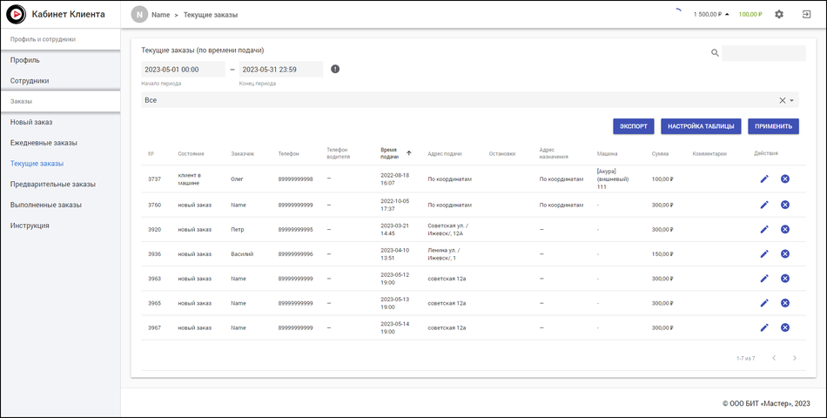827x418 pixels.
Task: Expand the 1 500,00 ₽ balance arrow
Action: pos(727,15)
